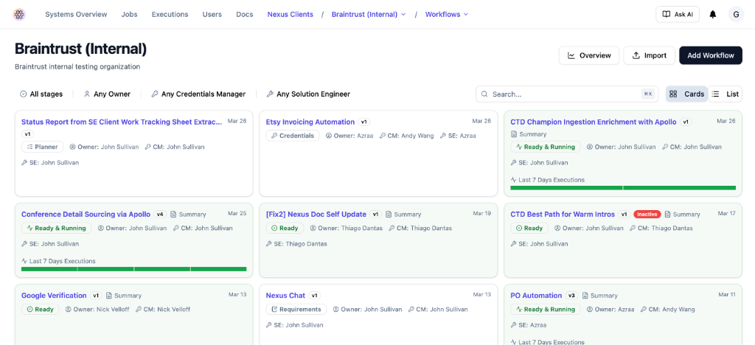755x345 pixels.
Task: Click Ready & Running badge on CTD Champion card
Action: point(546,147)
